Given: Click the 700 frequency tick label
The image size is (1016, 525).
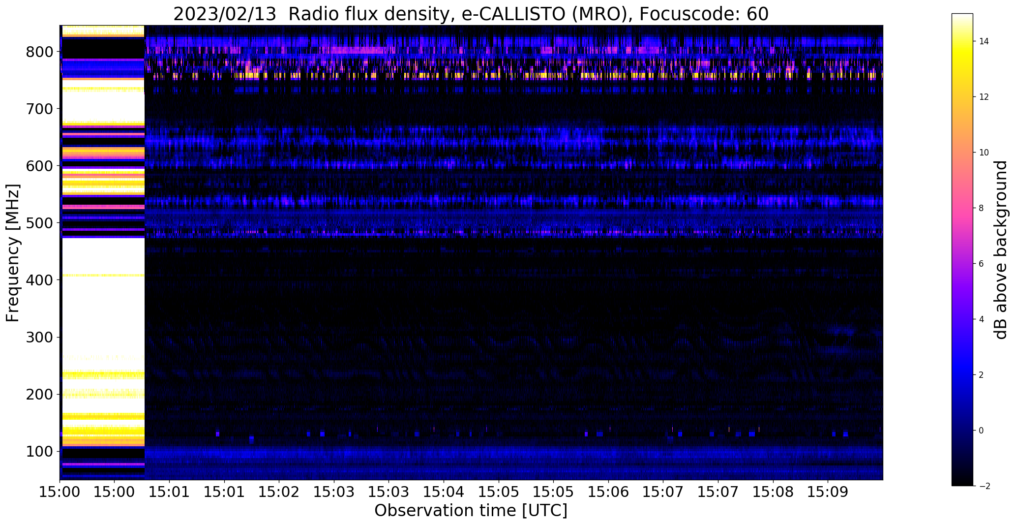Looking at the screenshot, I should [x=40, y=109].
